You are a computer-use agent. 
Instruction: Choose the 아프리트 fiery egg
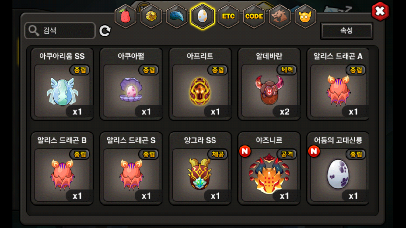pyautogui.click(x=200, y=84)
